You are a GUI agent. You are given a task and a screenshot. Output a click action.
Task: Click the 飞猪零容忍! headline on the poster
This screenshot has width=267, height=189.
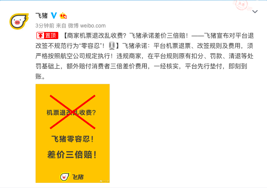[73, 139]
